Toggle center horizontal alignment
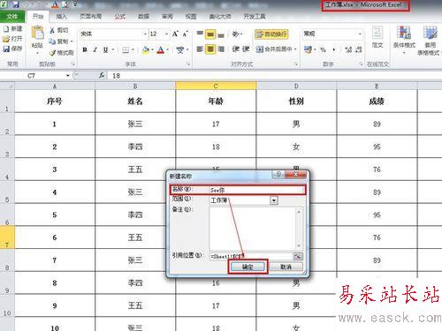The width and height of the screenshot is (442, 331). [x=210, y=49]
